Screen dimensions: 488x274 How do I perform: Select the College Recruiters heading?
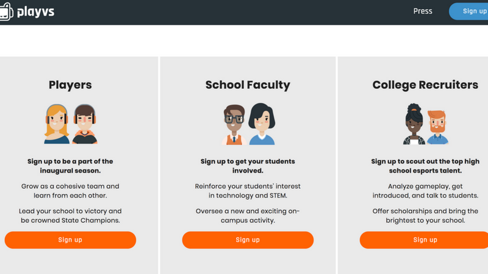pos(425,85)
